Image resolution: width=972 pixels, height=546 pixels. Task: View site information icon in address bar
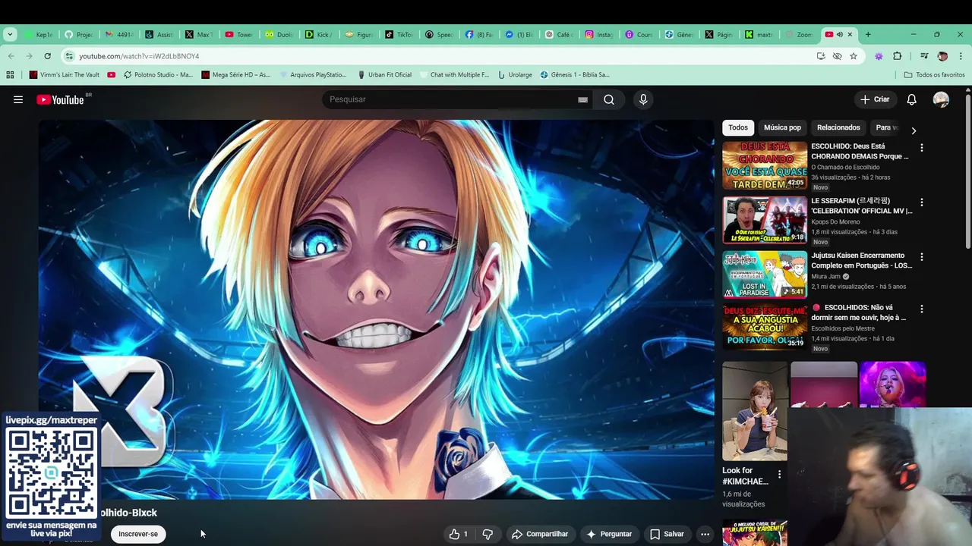[x=69, y=56]
